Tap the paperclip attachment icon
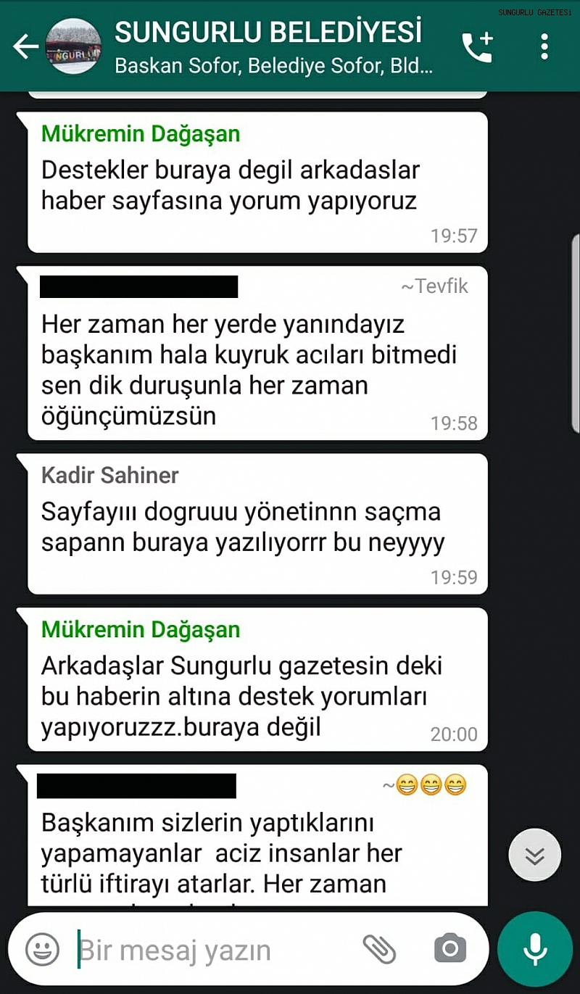The height and width of the screenshot is (994, 580). (x=379, y=948)
